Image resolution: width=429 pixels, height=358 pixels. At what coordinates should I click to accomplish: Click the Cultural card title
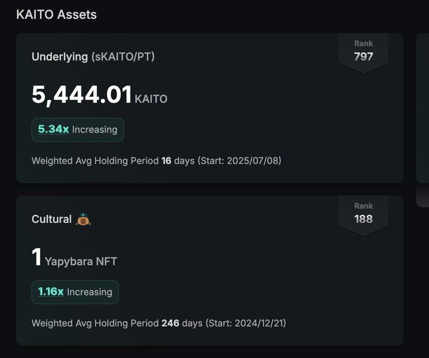click(51, 219)
